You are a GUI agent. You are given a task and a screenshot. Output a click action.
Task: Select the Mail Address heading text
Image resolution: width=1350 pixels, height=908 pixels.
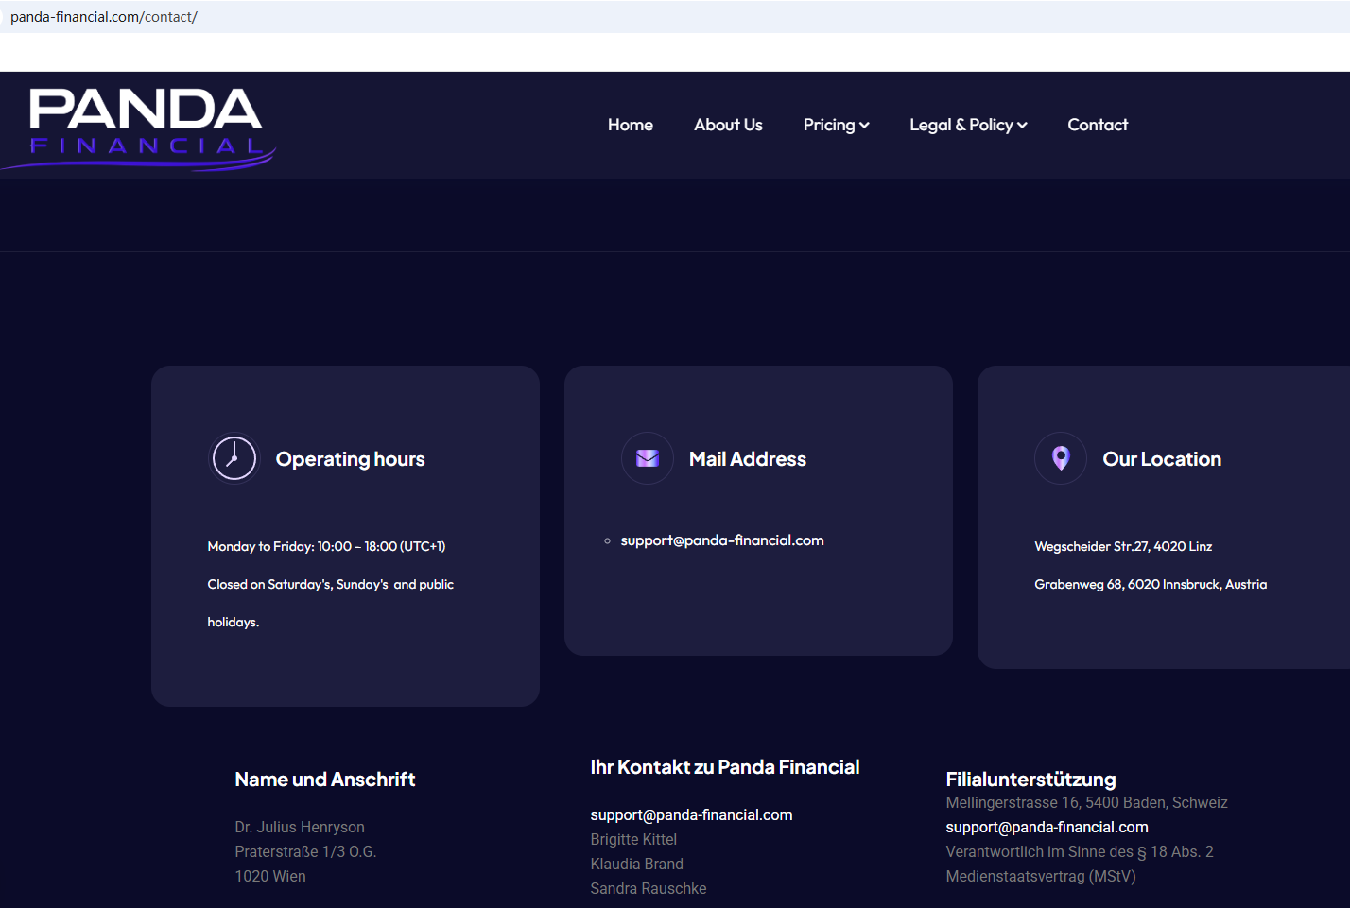coord(747,459)
